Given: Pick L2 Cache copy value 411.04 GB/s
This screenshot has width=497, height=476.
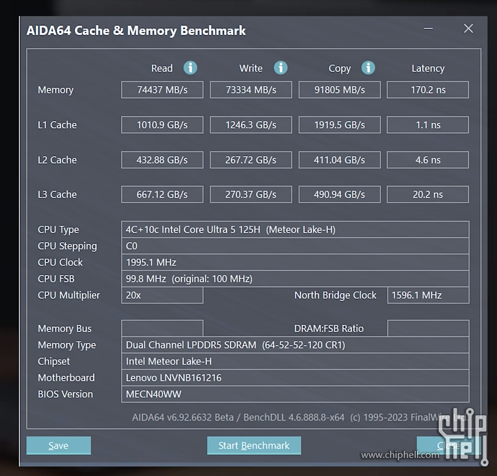Looking at the screenshot, I should click(340, 159).
